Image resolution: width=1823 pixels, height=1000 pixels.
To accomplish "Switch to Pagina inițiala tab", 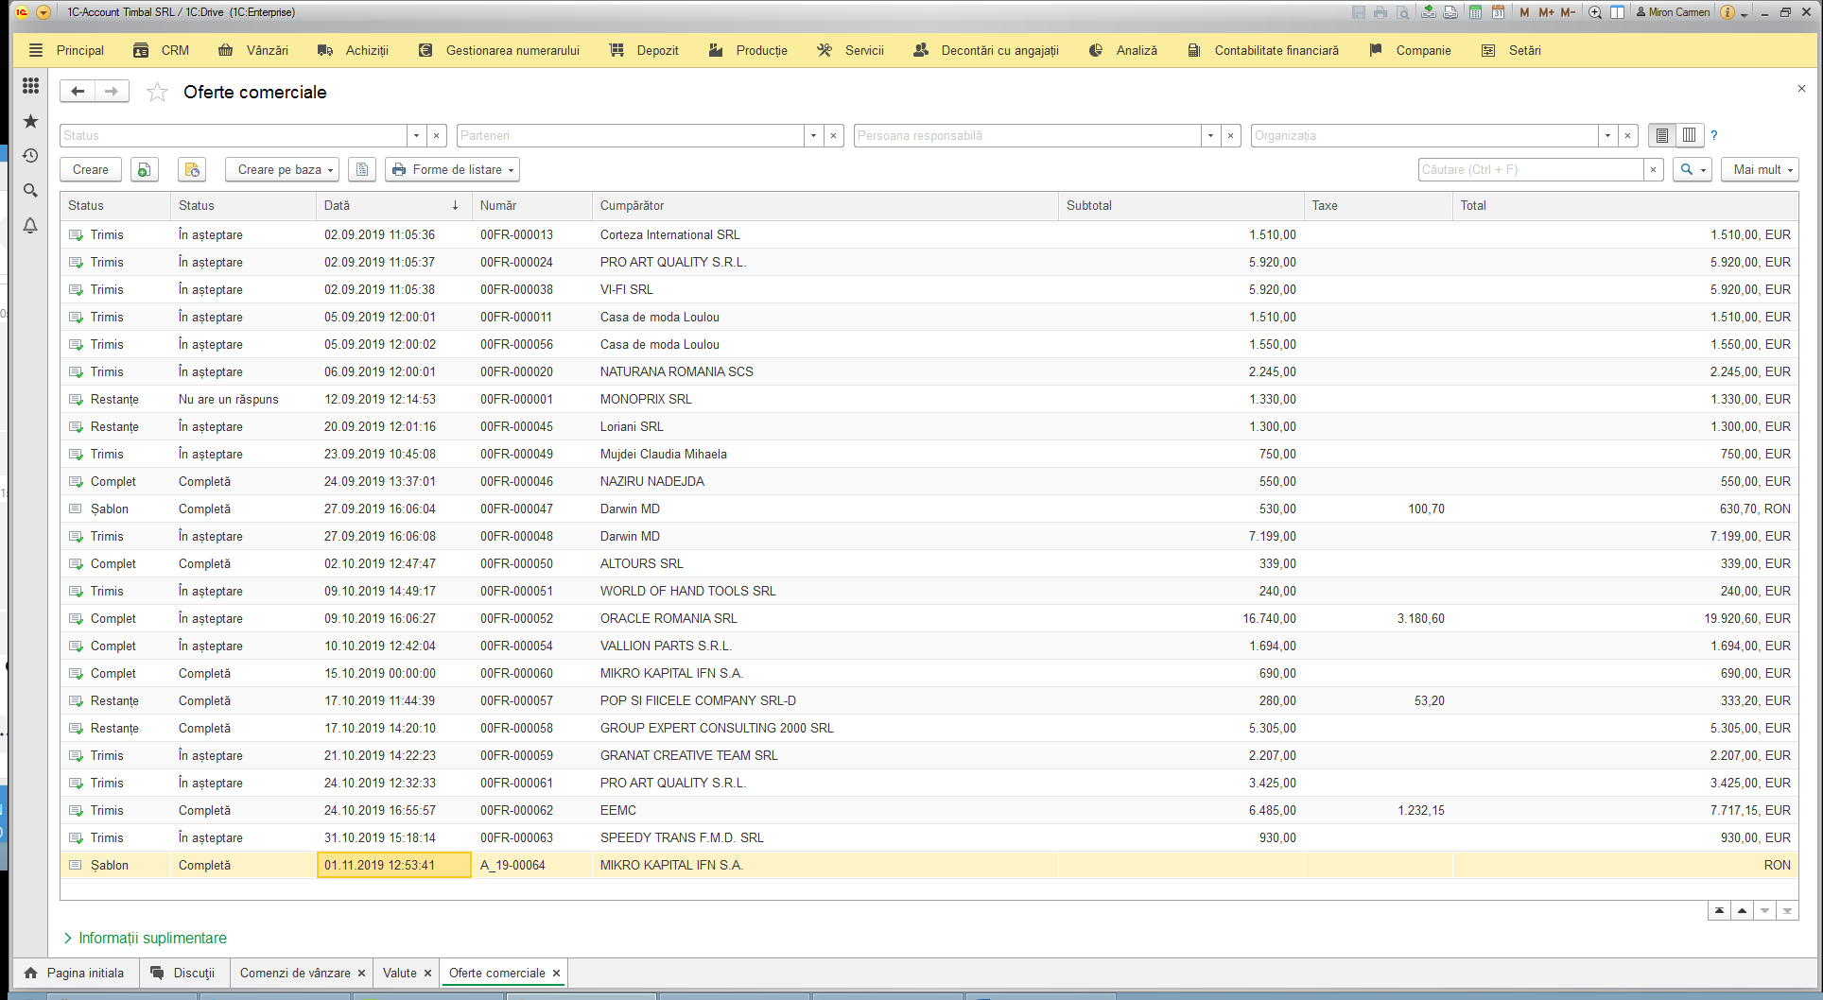I will coord(75,973).
